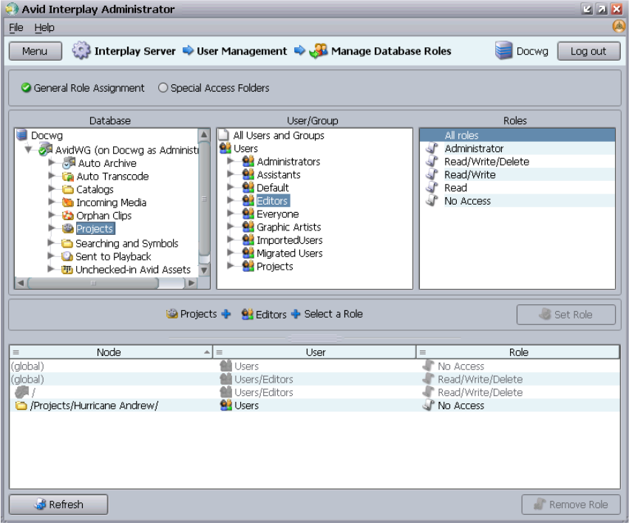Select the Assistants group
The image size is (629, 523).
coord(279,174)
